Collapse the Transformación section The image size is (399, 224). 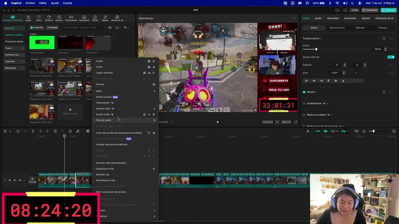pos(321,39)
